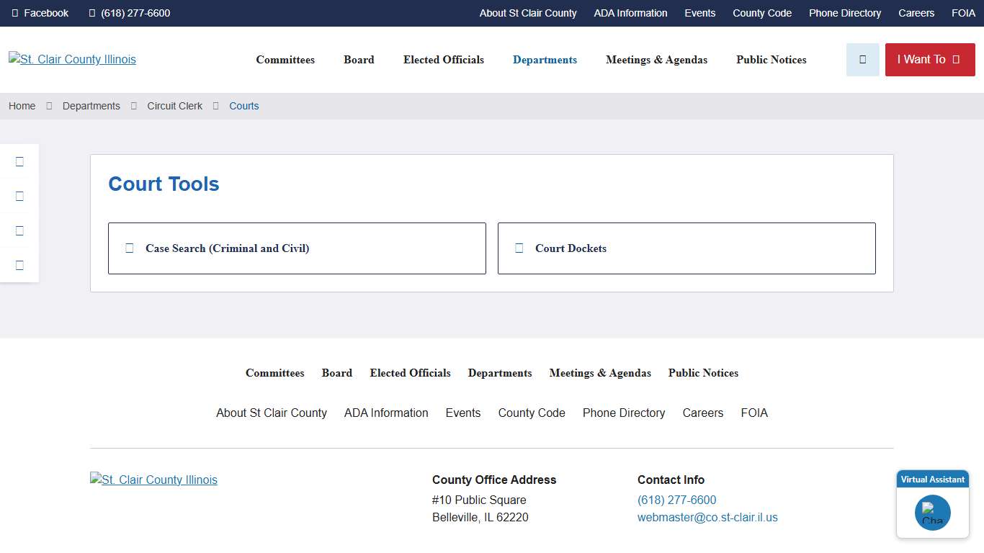Screen dimensions: 984x553
Task: Open Case Search (Criminal and Civil)
Action: coord(227,248)
